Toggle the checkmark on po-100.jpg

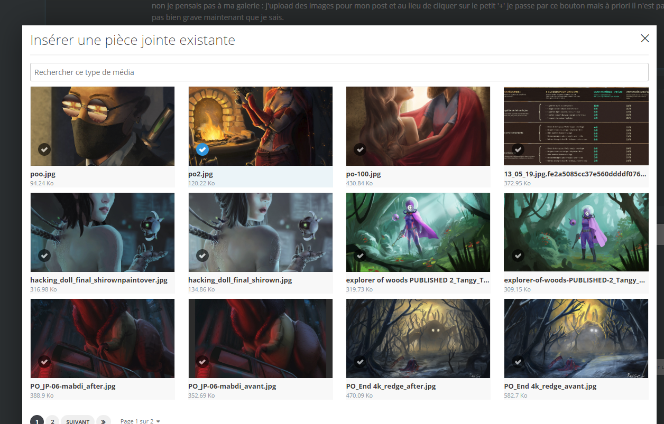tap(360, 149)
